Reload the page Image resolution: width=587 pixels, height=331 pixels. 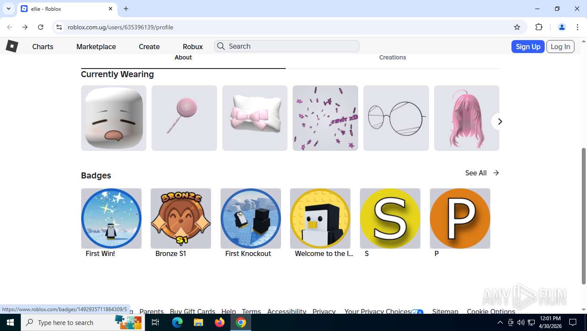tap(41, 27)
